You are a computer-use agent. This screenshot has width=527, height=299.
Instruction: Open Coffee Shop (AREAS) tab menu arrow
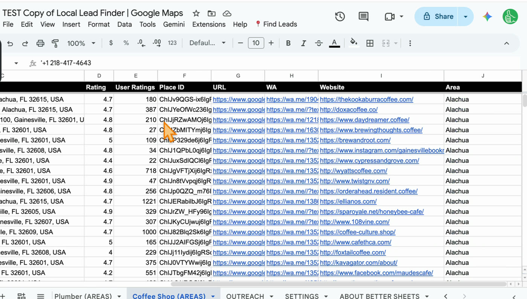point(213,296)
